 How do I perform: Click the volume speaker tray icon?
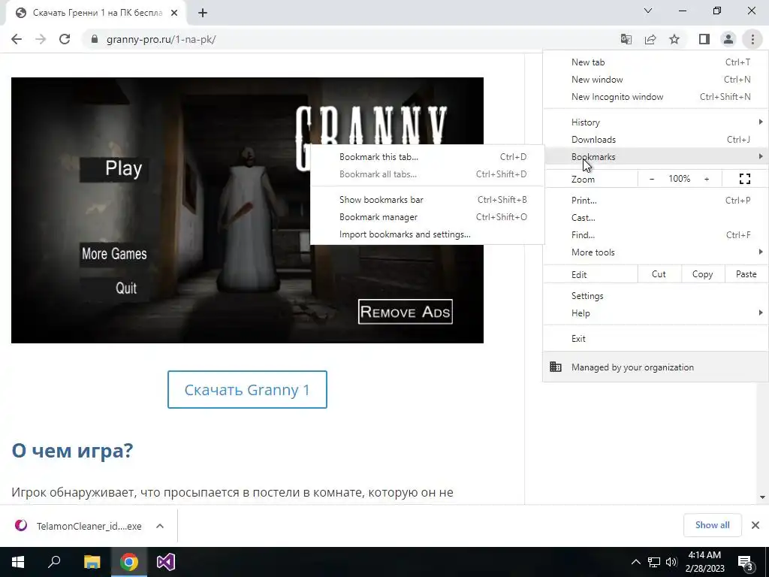pyautogui.click(x=671, y=562)
